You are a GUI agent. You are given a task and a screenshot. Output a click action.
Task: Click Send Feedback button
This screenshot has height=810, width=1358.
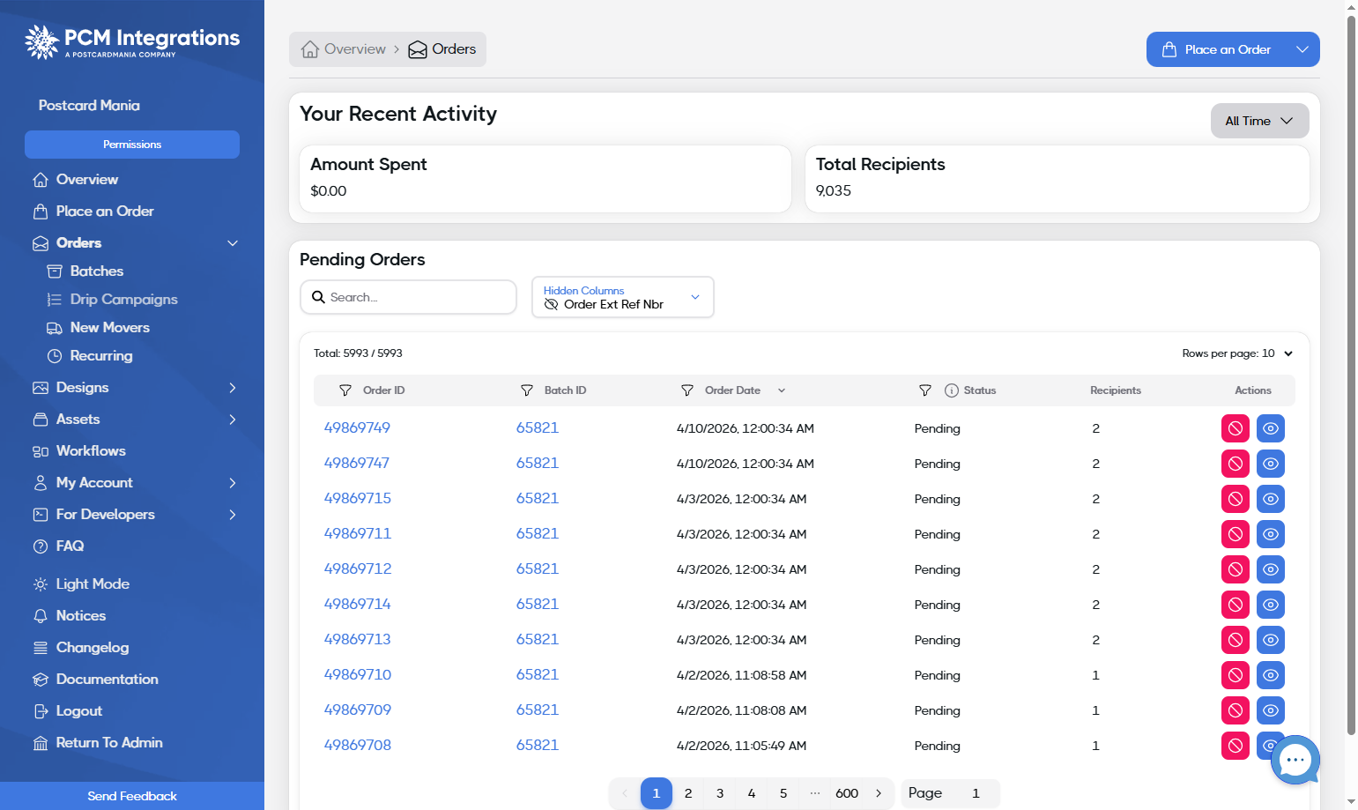[x=132, y=796]
